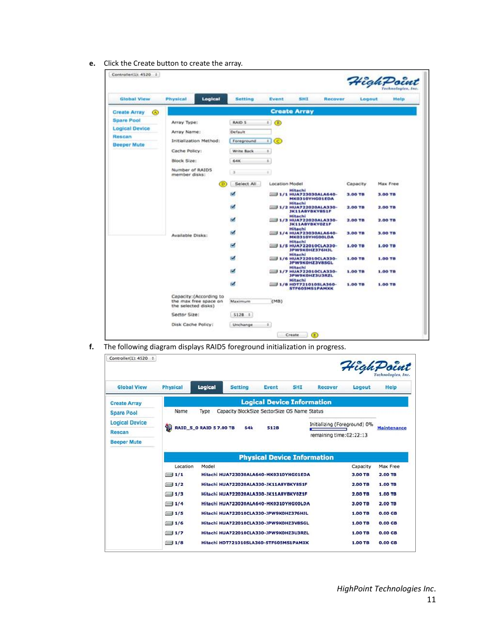Click Logout in the Logical Device Information screenshot
Screen dimensions: 494x639
pyautogui.click(x=361, y=387)
